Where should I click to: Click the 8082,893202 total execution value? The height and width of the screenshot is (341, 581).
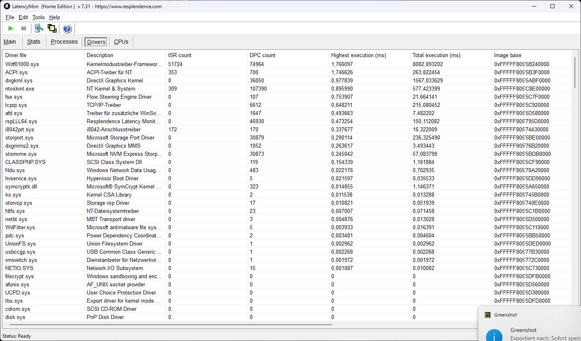coord(428,64)
